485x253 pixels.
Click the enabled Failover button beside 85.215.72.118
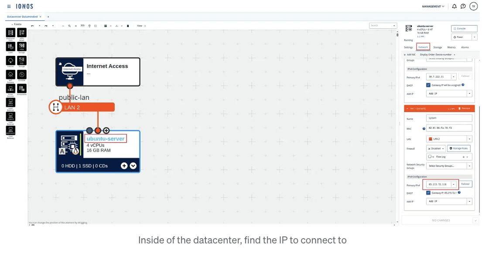(x=465, y=184)
